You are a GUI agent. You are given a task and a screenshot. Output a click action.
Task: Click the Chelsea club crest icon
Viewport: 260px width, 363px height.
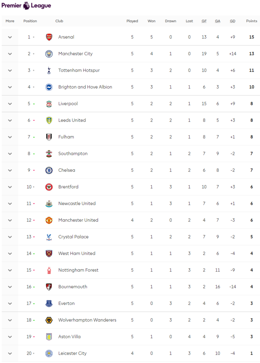pyautogui.click(x=49, y=170)
